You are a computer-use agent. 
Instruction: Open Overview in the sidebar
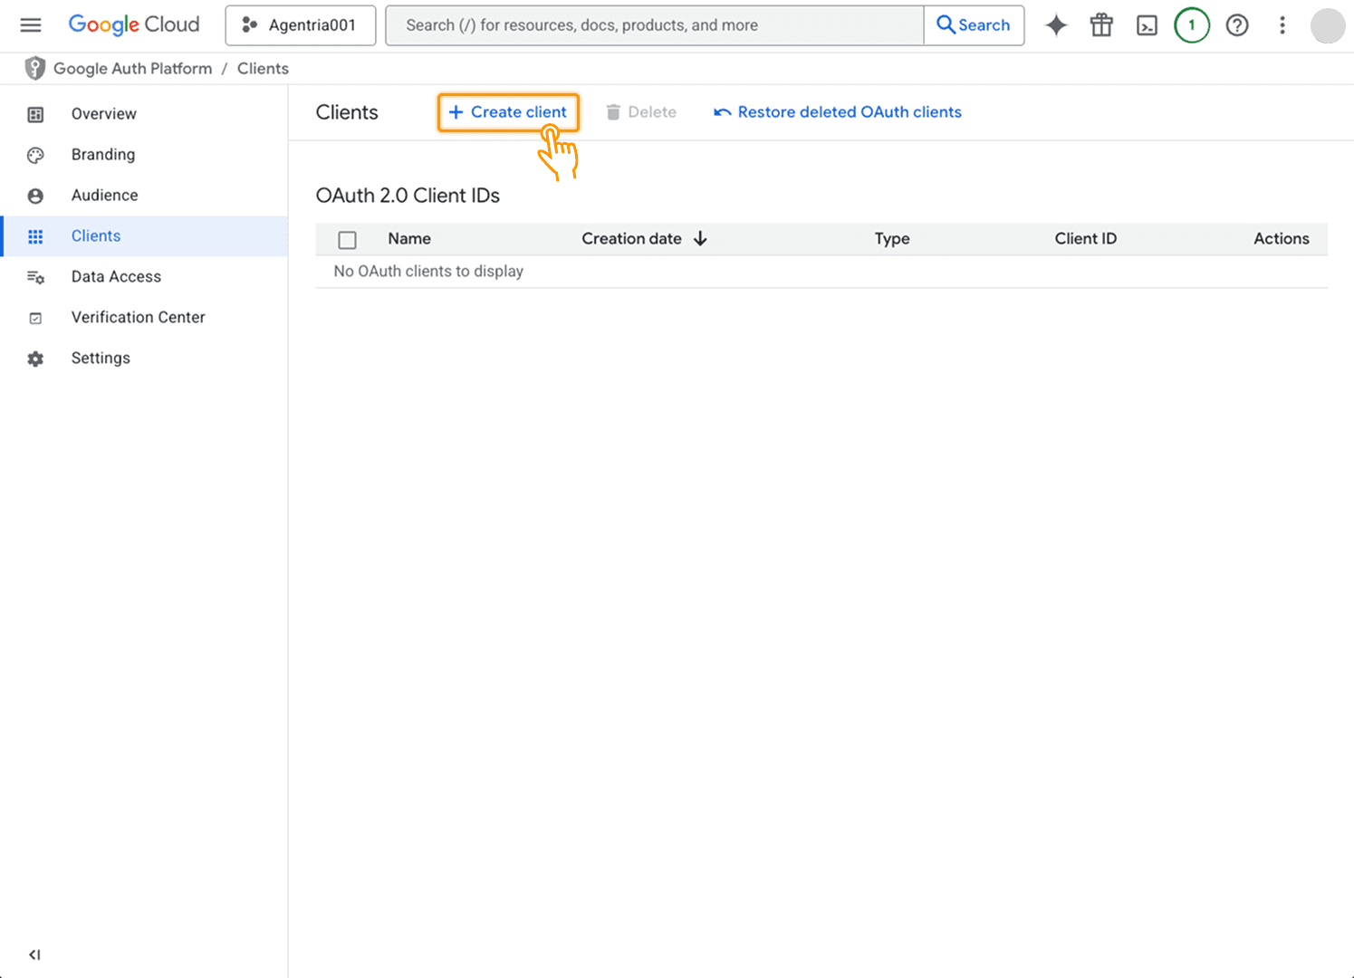click(144, 113)
